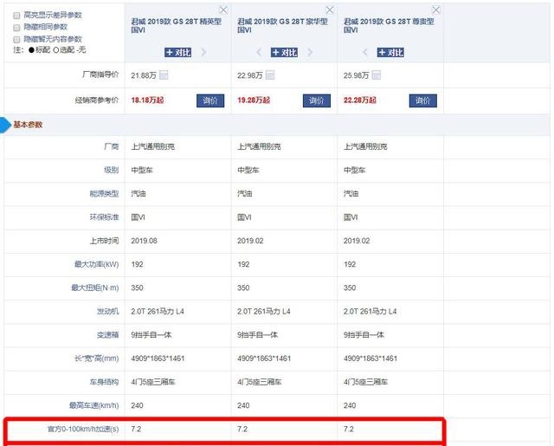Add 豪华型 to comparison with +对比
554x446 pixels.
point(285,52)
